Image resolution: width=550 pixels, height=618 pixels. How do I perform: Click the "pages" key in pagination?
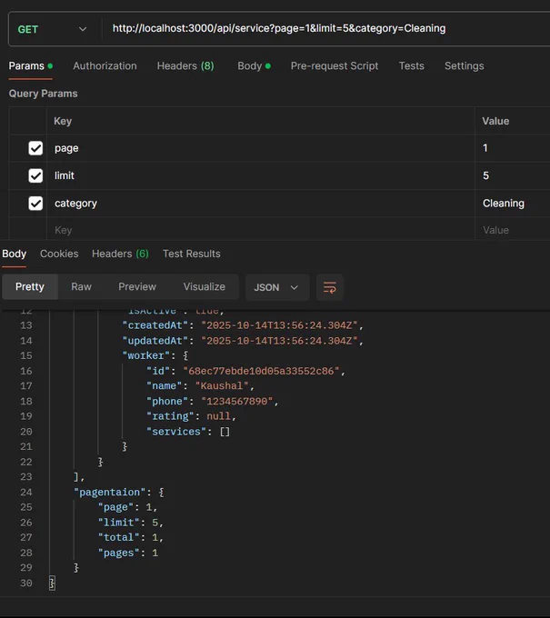click(x=119, y=553)
